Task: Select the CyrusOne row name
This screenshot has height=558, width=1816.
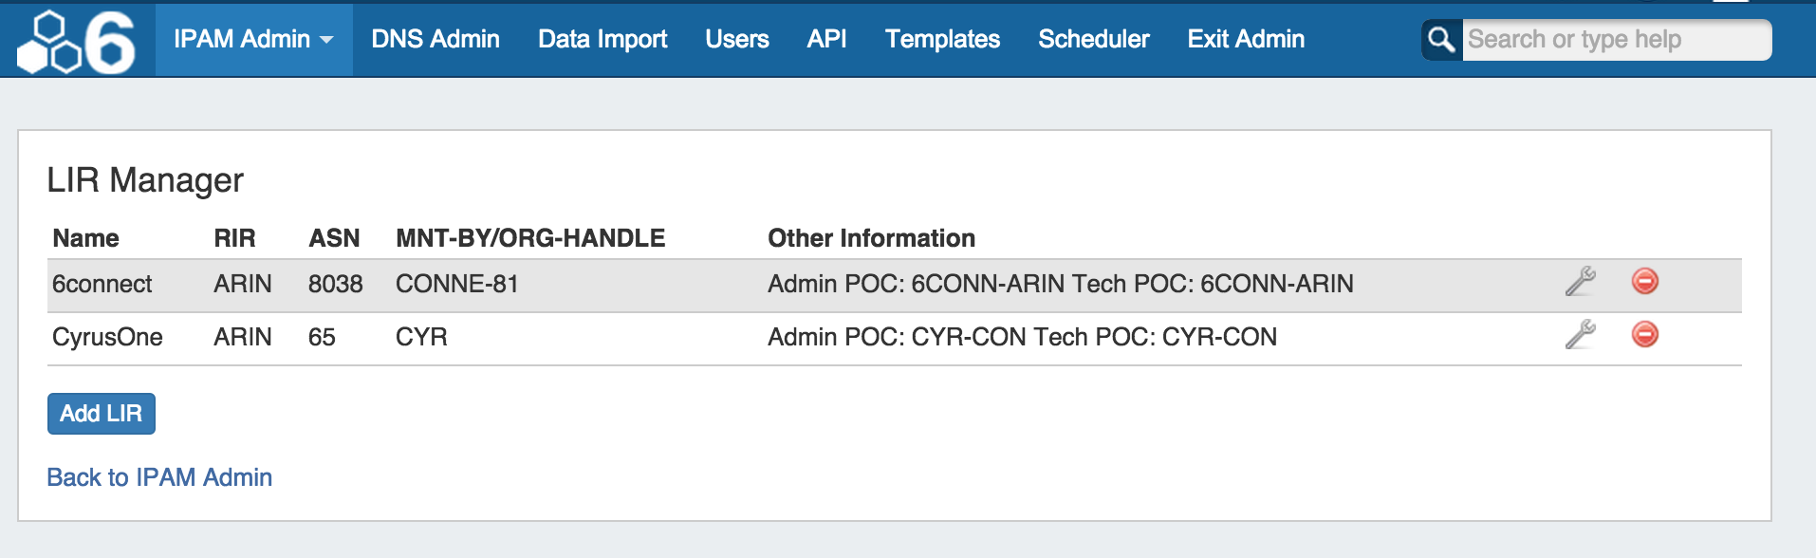Action: (x=107, y=338)
